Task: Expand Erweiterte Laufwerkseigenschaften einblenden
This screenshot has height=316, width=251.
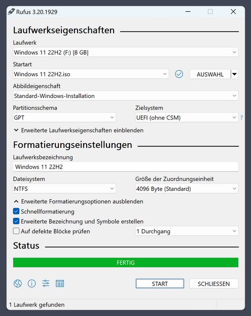Action: [x=79, y=131]
